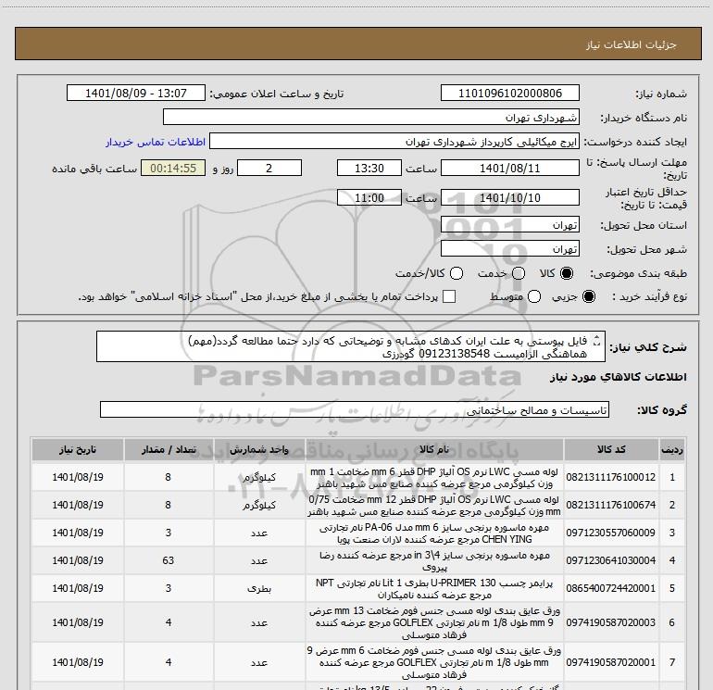Screen dimensions: 713x690
Task: Click remaining time countdown 00:14:55
Action: coord(173,168)
